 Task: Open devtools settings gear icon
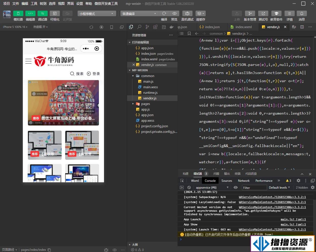coord(299,181)
